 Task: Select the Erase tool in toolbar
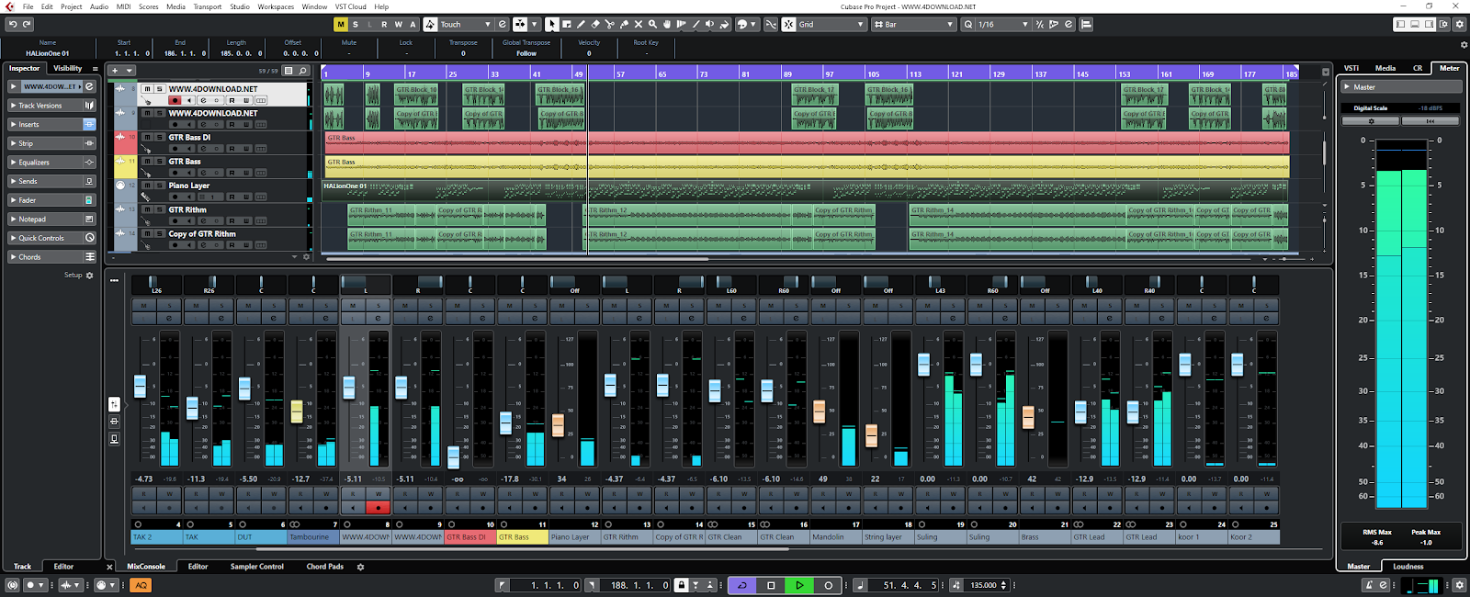click(595, 24)
